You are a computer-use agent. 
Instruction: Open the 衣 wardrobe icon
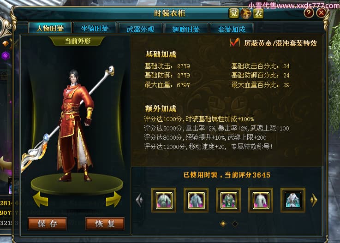point(258,13)
